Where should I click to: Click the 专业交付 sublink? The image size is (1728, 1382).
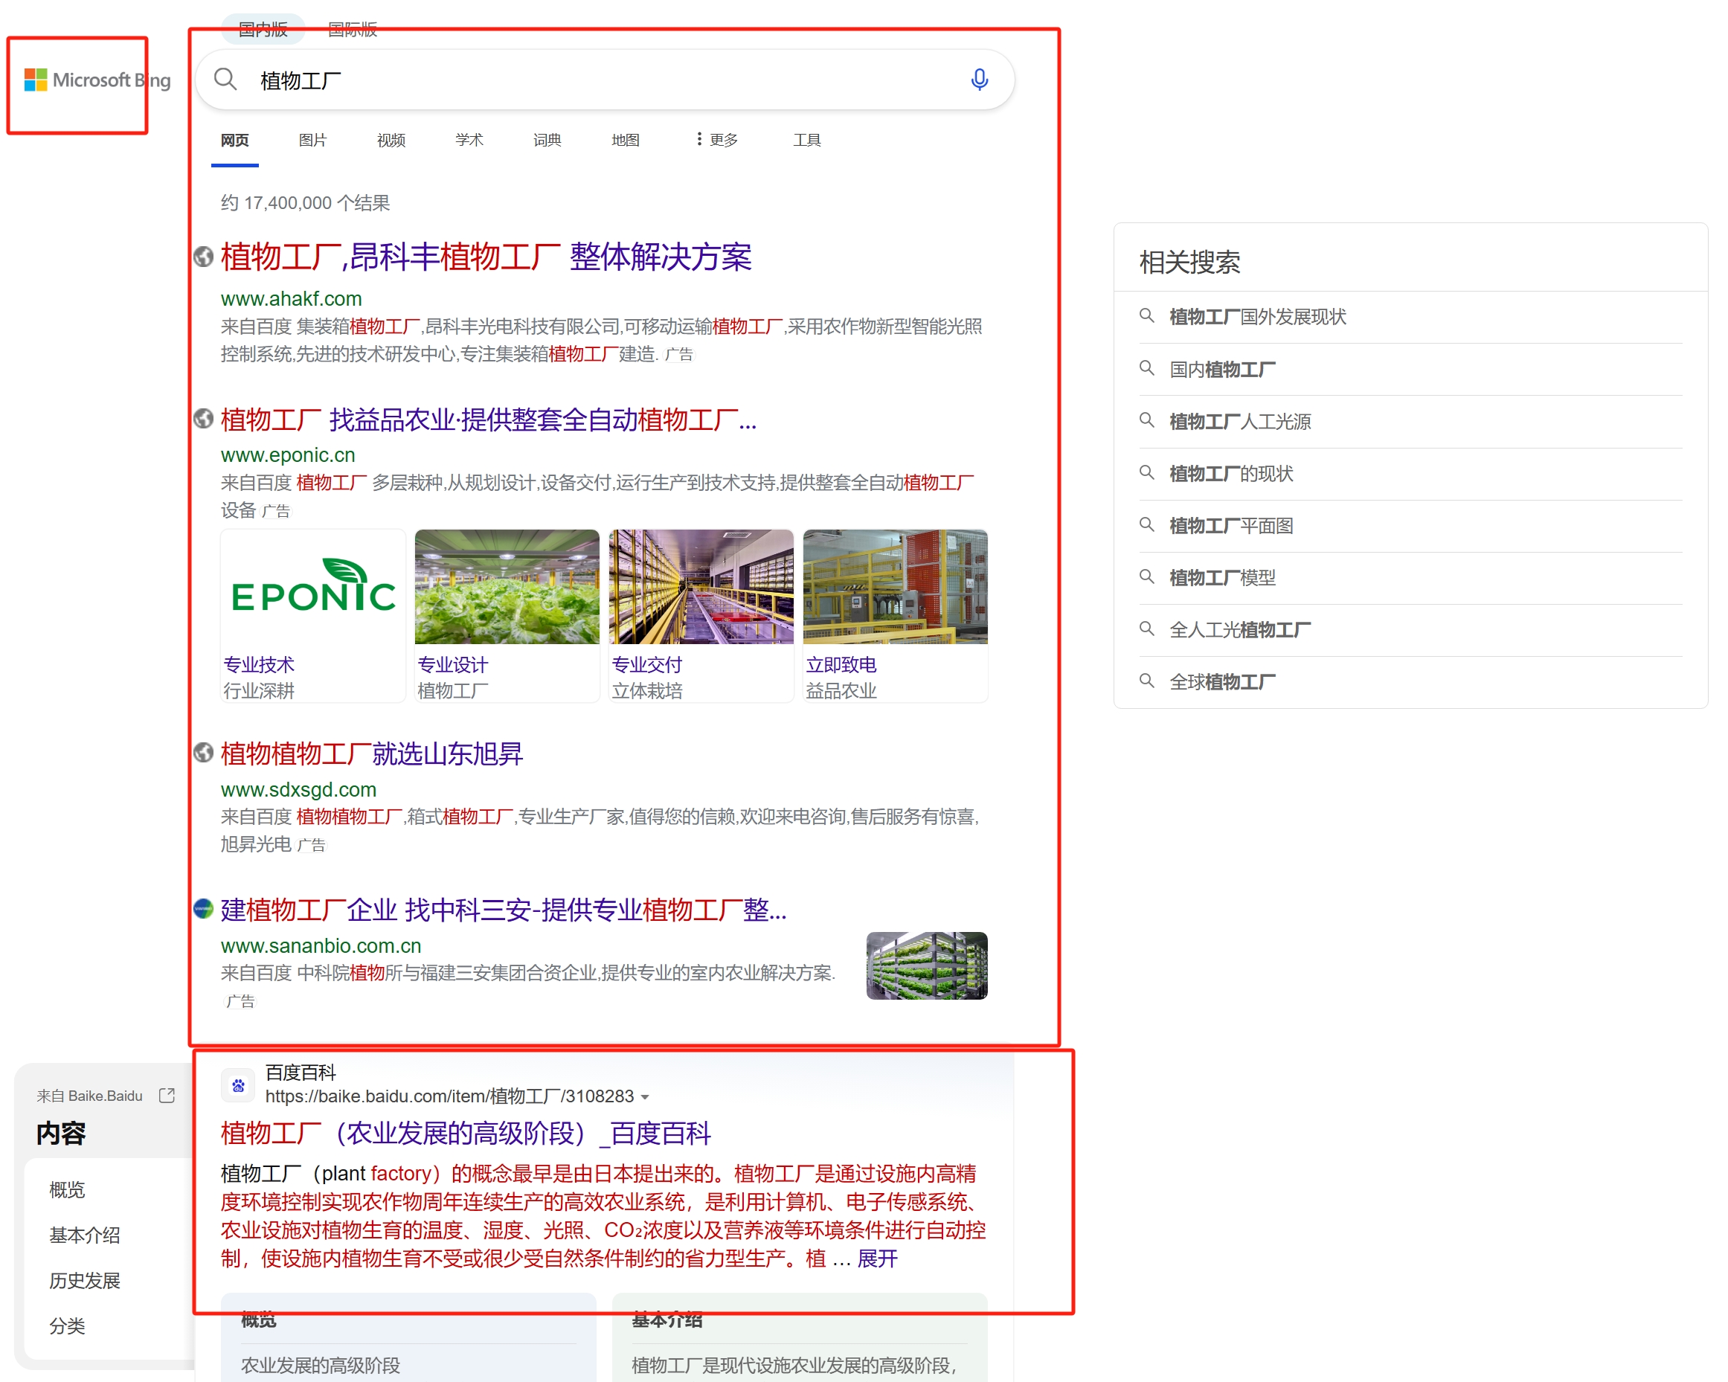(646, 663)
